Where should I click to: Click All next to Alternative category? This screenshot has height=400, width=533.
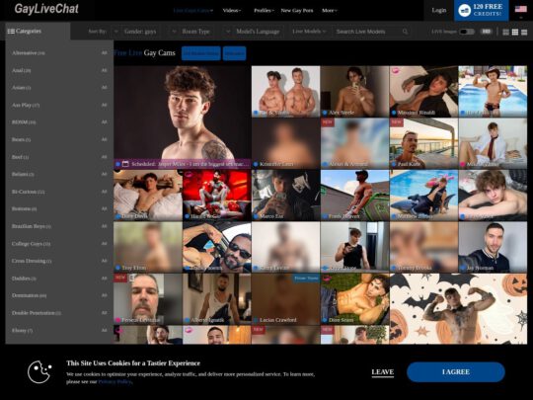[x=104, y=53]
